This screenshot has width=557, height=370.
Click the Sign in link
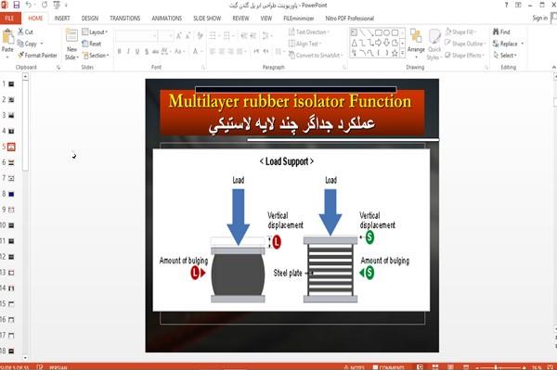[x=539, y=18]
